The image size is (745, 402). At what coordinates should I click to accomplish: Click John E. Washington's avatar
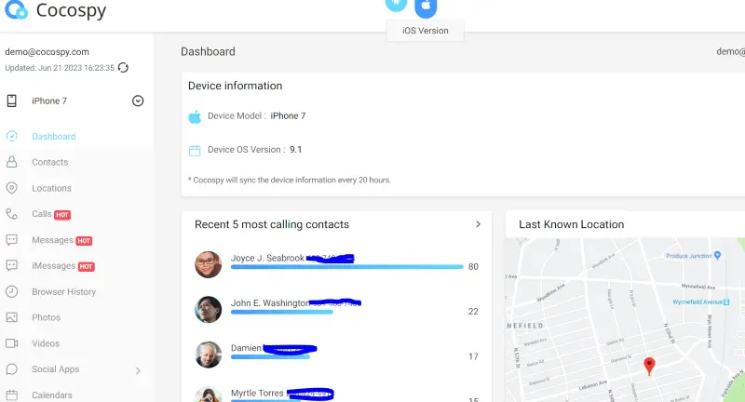208,310
